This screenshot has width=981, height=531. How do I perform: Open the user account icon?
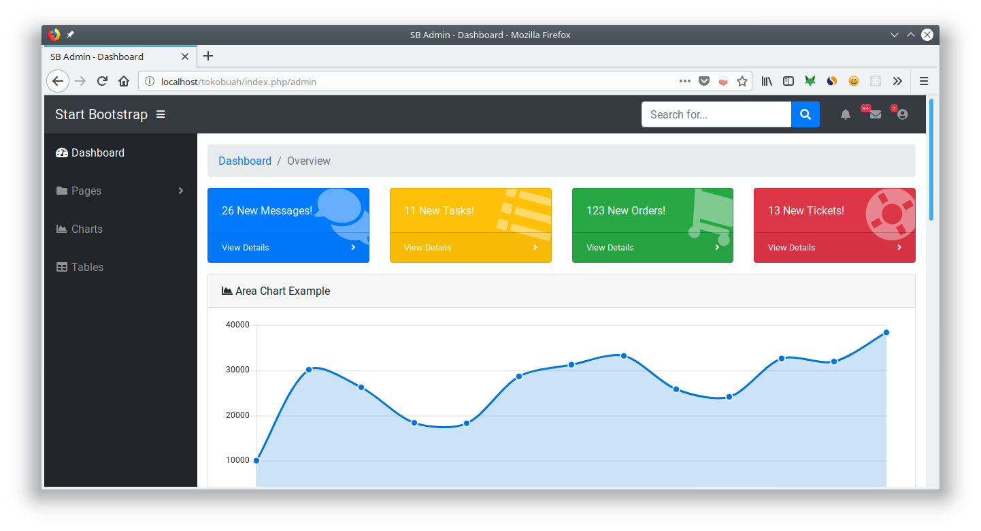[x=902, y=114]
